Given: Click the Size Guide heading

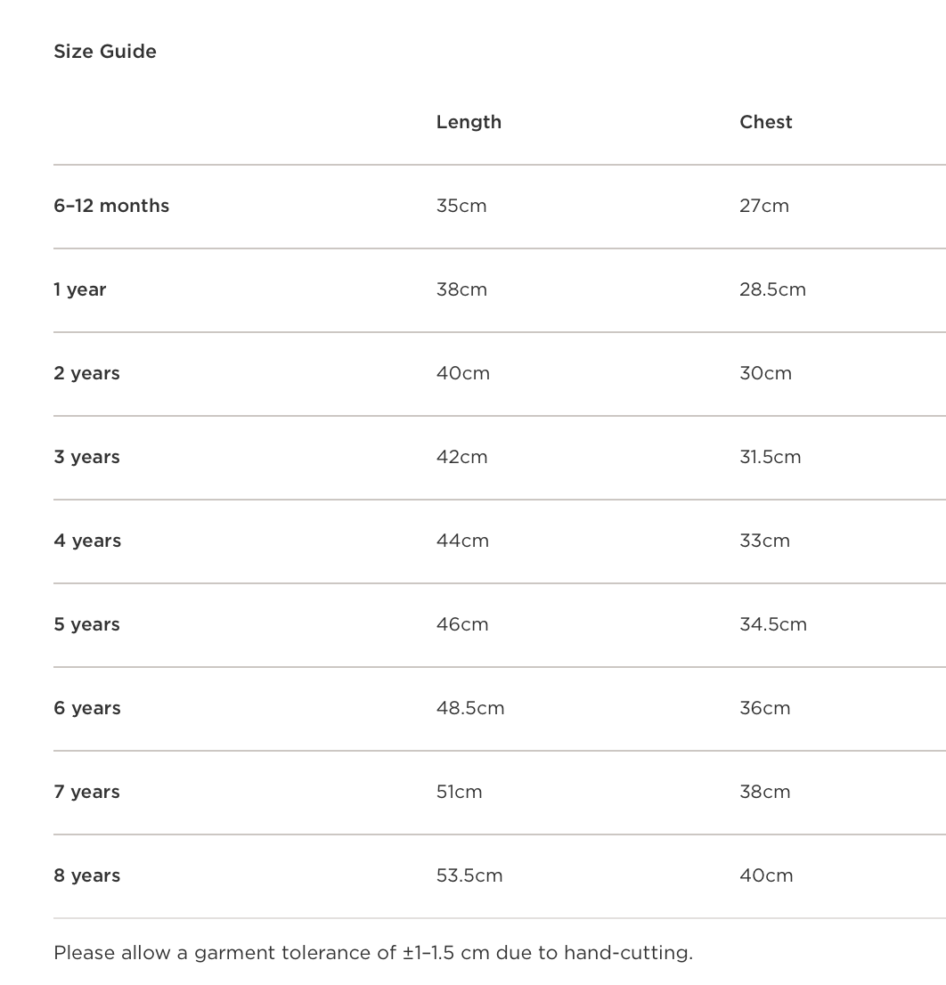Looking at the screenshot, I should click(x=105, y=52).
